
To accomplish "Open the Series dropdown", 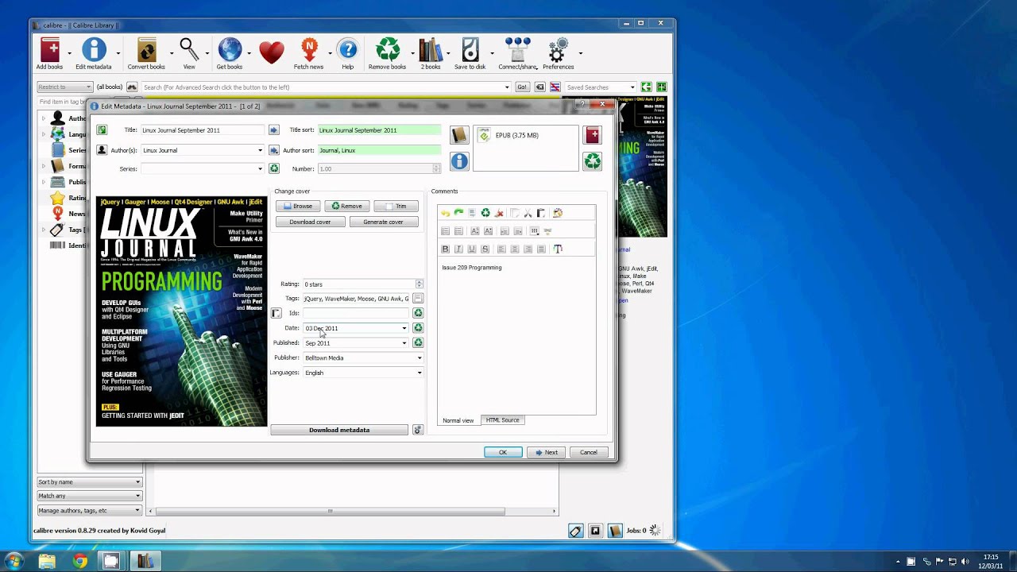I will 260,168.
